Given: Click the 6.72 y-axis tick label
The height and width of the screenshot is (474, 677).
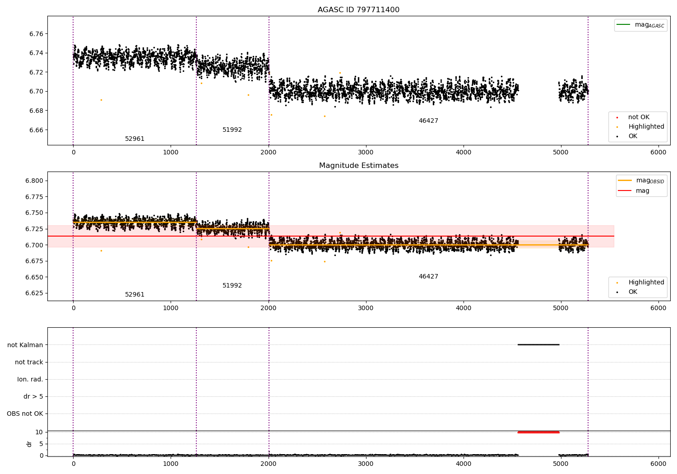Looking at the screenshot, I should coord(36,72).
